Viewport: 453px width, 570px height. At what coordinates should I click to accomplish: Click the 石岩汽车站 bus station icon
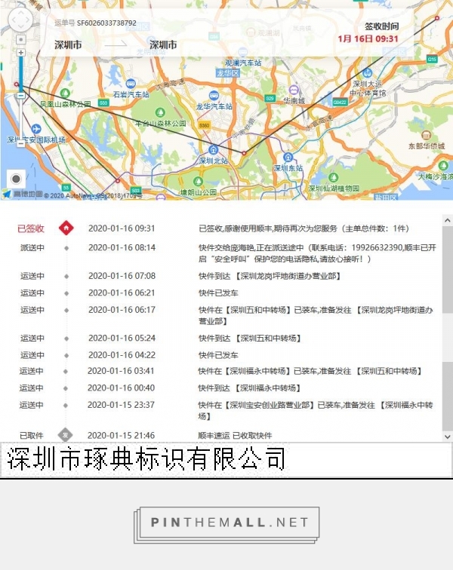131,84
